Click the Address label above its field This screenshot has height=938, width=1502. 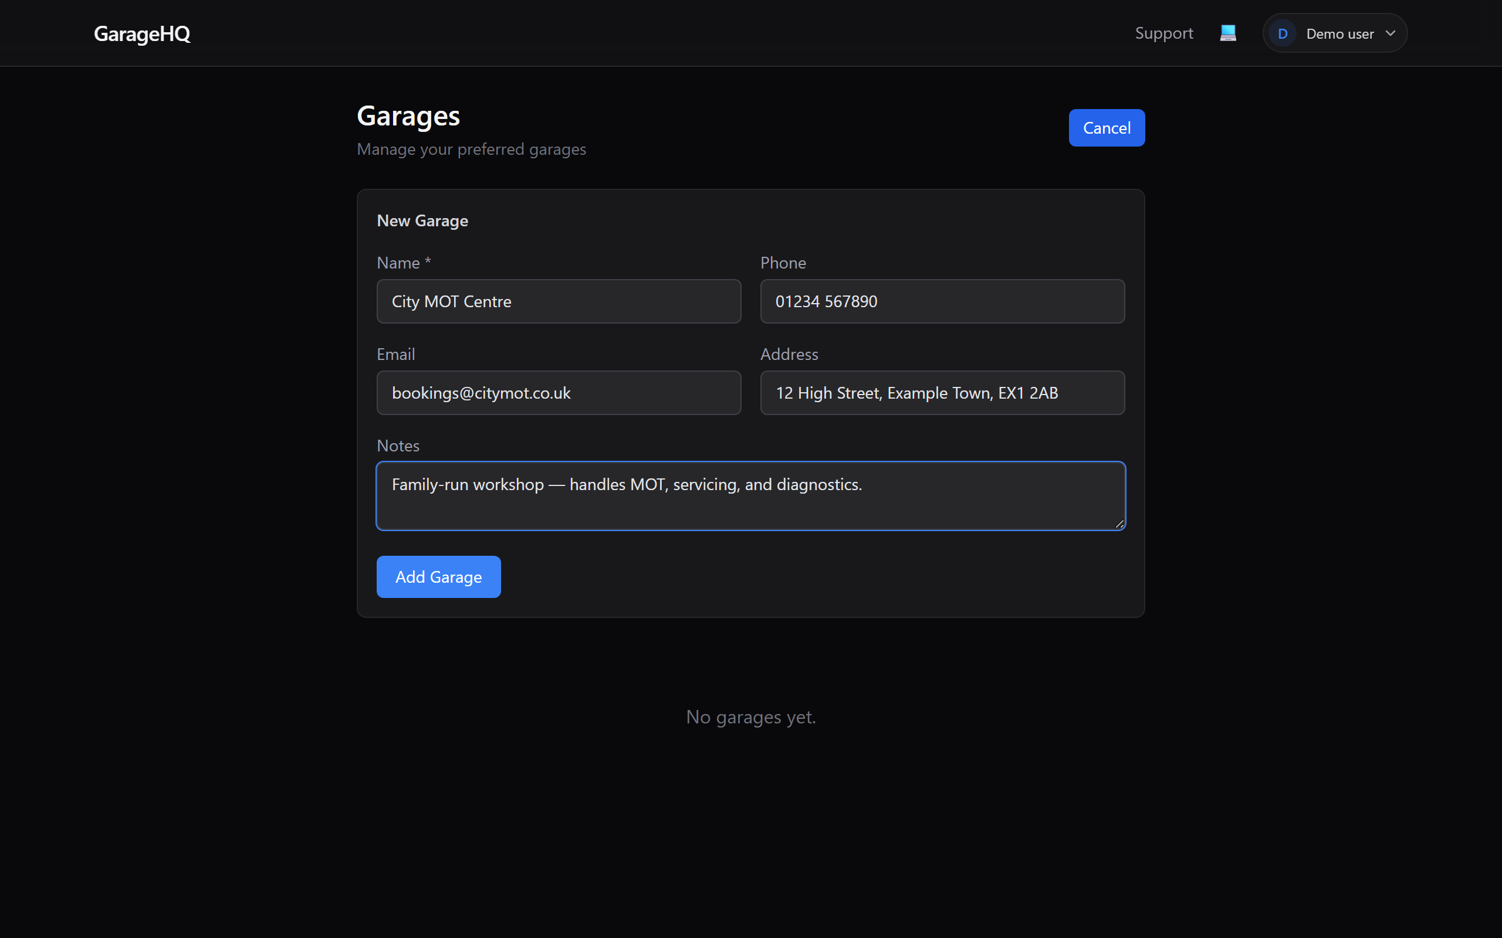[x=789, y=354]
